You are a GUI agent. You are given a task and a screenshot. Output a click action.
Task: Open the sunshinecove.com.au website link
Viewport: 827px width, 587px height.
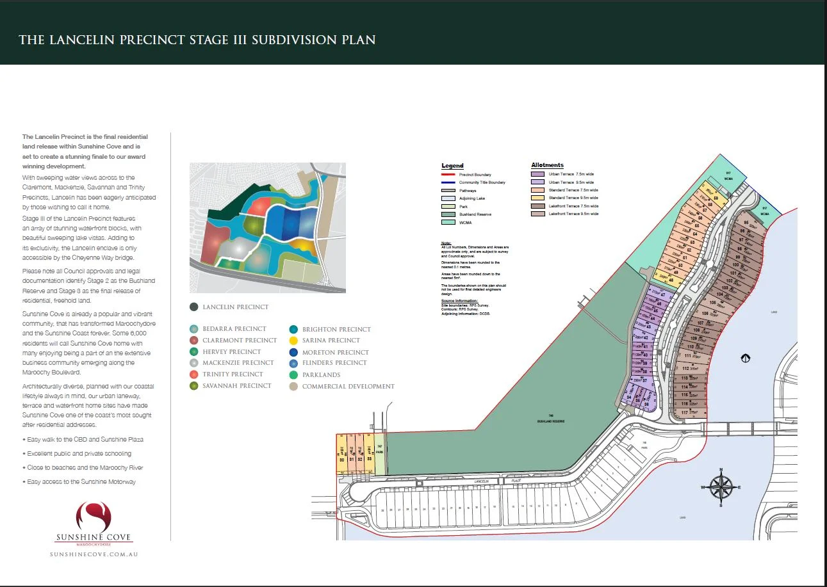(x=94, y=554)
